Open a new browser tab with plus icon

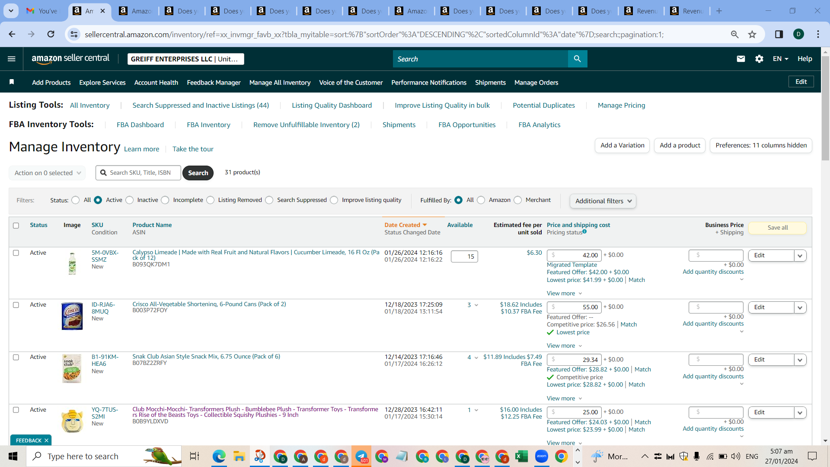coord(719,11)
